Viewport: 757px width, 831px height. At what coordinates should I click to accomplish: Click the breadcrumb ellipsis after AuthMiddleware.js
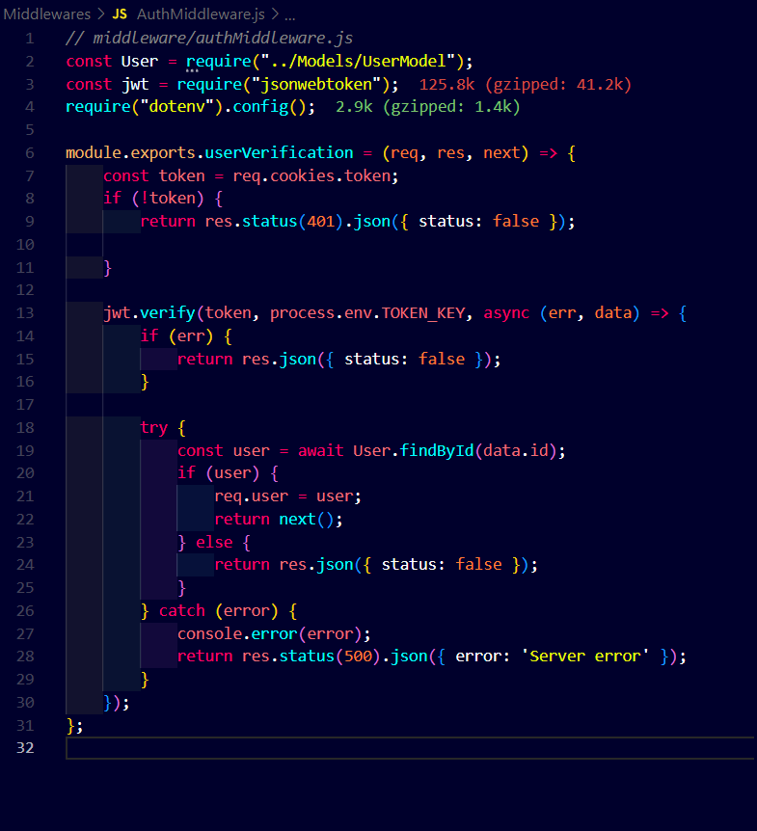click(x=290, y=15)
